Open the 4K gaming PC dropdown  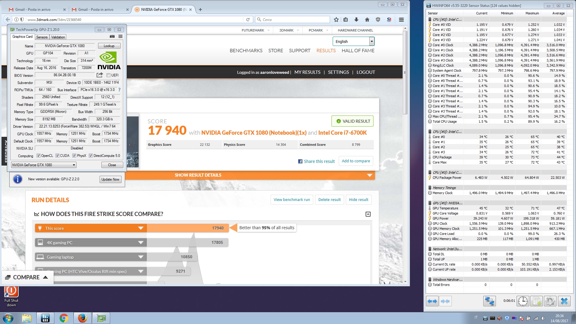tap(140, 242)
